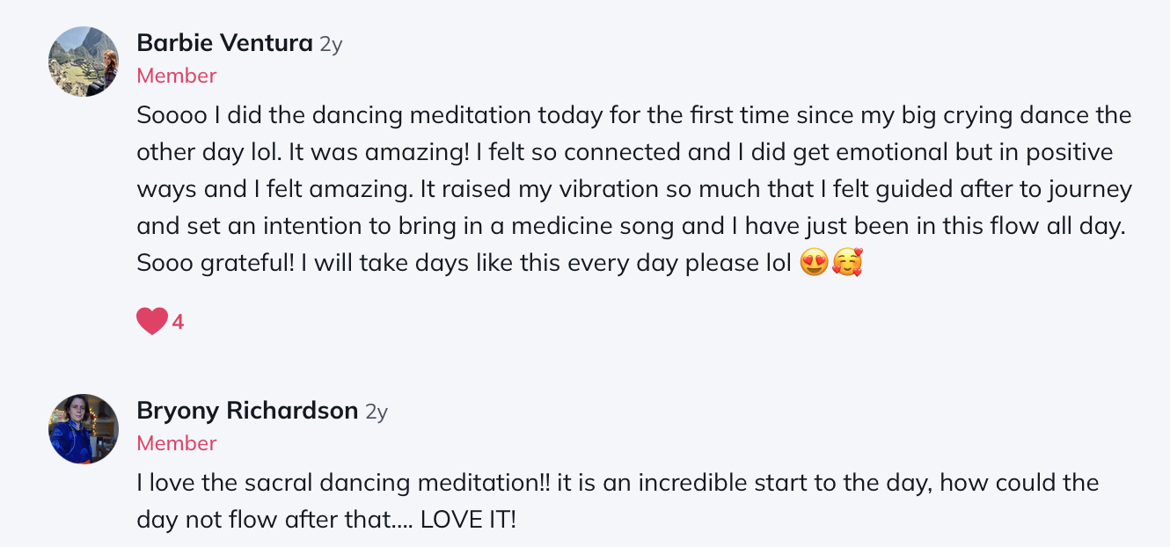
Task: Click the 2y timestamp beside Barbie Ventura
Action: [x=331, y=43]
